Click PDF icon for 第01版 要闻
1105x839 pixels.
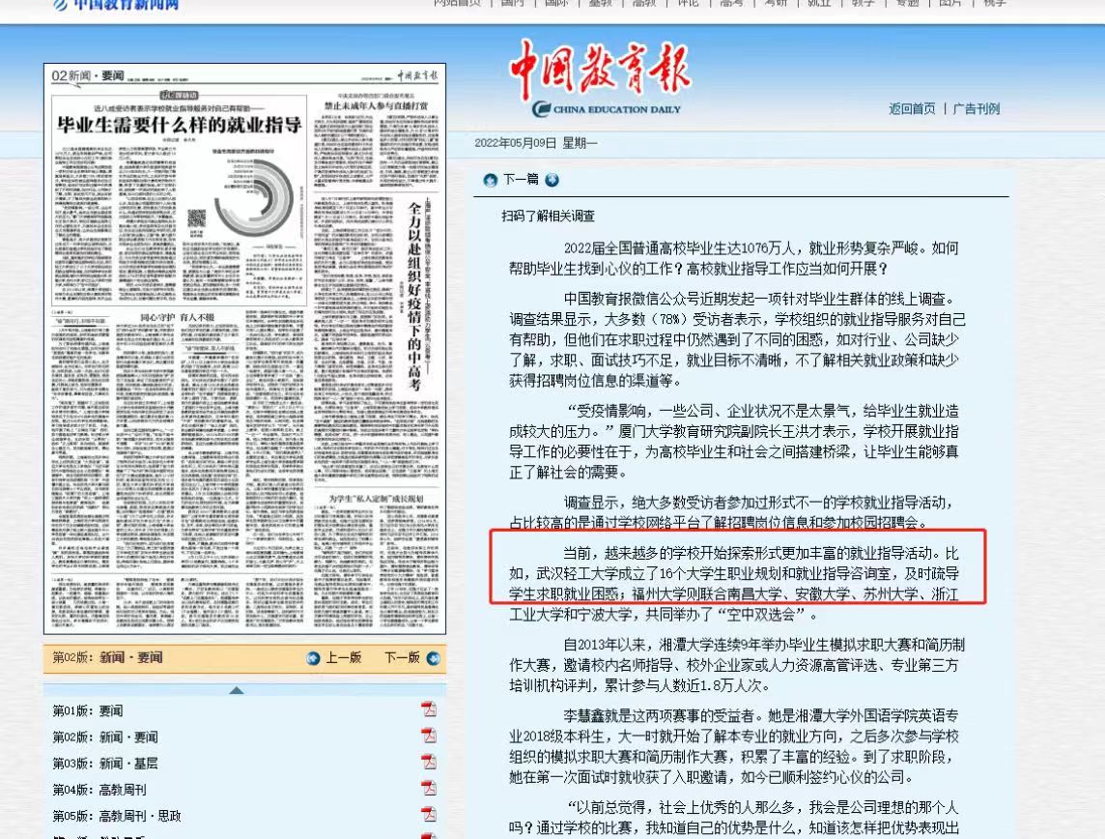(x=428, y=709)
